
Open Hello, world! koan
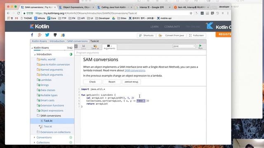(x=48, y=59)
